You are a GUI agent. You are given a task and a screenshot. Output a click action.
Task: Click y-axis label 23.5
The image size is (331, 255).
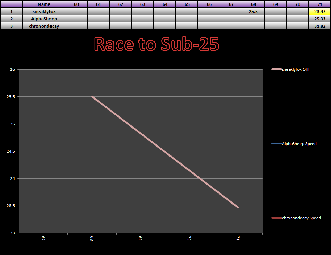(x=11, y=206)
